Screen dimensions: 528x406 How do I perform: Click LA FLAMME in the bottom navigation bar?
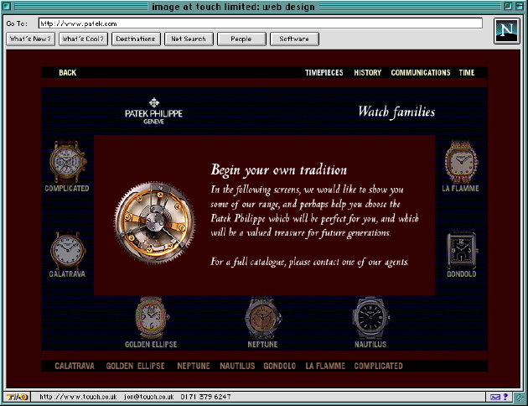(325, 366)
